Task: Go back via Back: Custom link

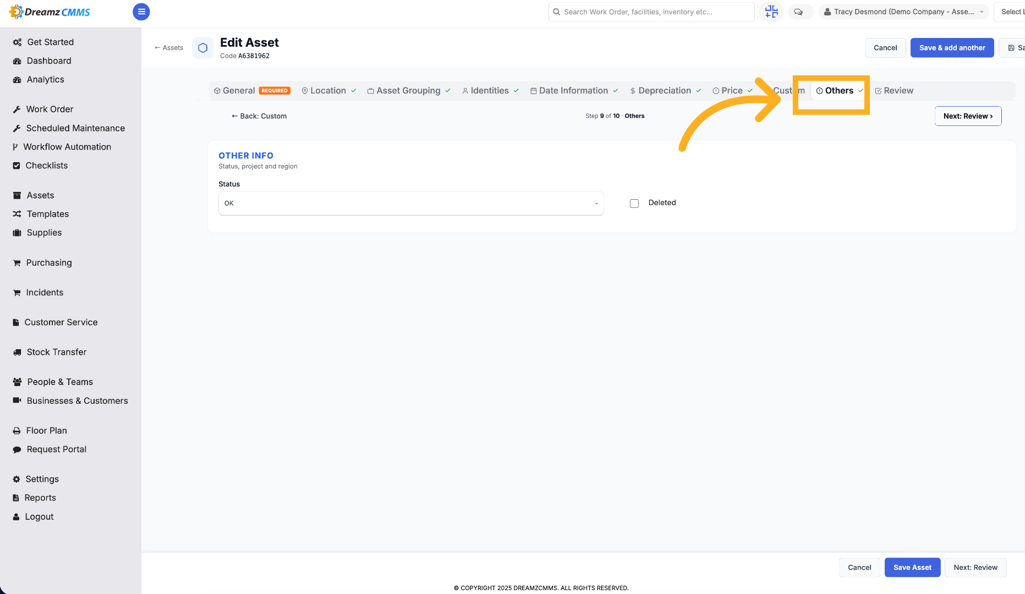Action: click(x=259, y=116)
